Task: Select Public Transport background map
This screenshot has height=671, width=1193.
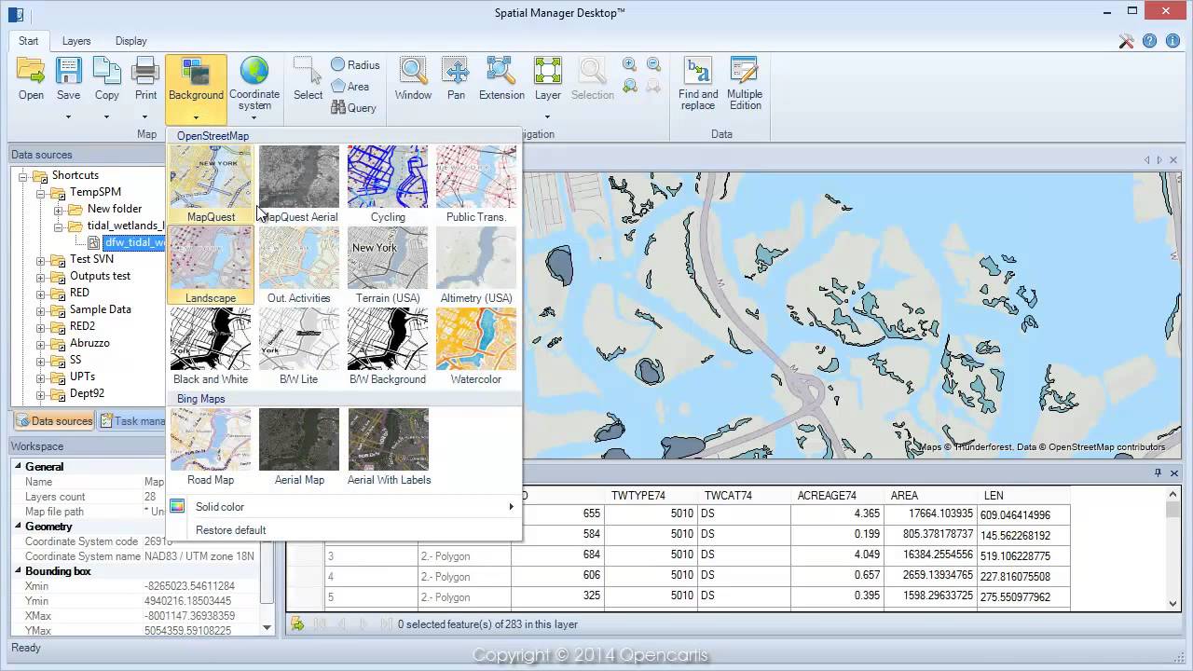Action: (x=476, y=185)
